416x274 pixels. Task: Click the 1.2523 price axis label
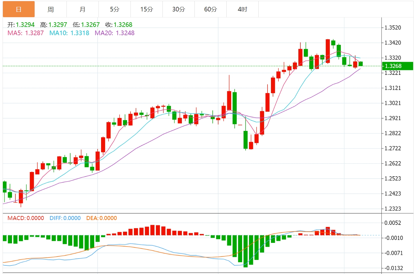pyautogui.click(x=393, y=179)
